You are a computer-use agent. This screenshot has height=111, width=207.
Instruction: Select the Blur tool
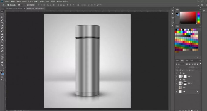click(x=2, y=46)
